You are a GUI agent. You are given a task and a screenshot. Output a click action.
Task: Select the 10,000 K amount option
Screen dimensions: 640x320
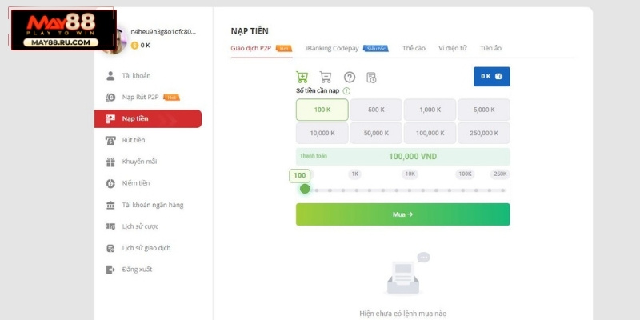coord(322,133)
